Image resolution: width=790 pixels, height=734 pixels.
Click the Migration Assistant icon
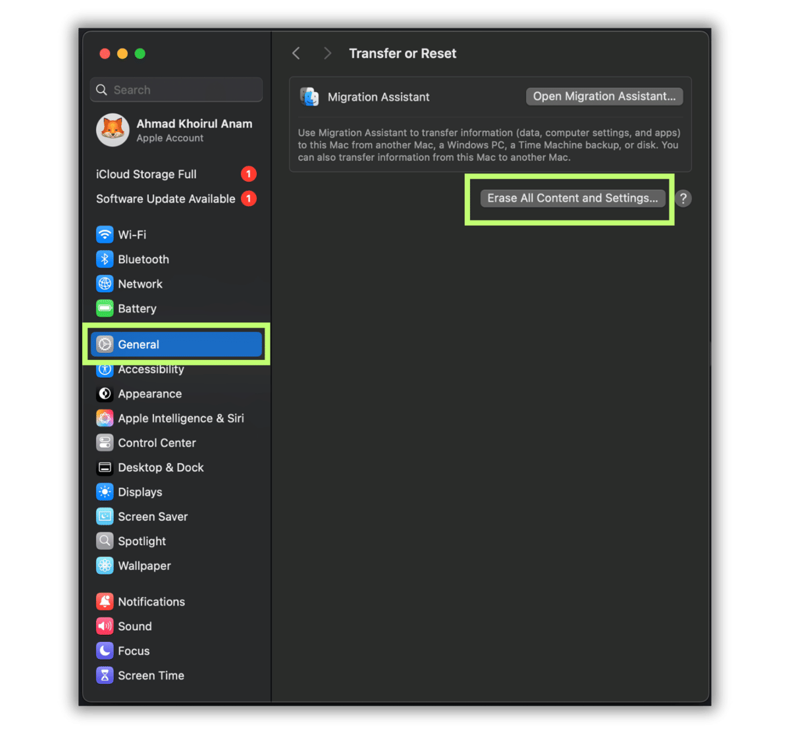(x=309, y=97)
